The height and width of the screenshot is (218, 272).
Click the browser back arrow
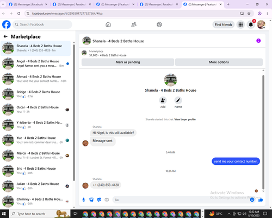4,14
